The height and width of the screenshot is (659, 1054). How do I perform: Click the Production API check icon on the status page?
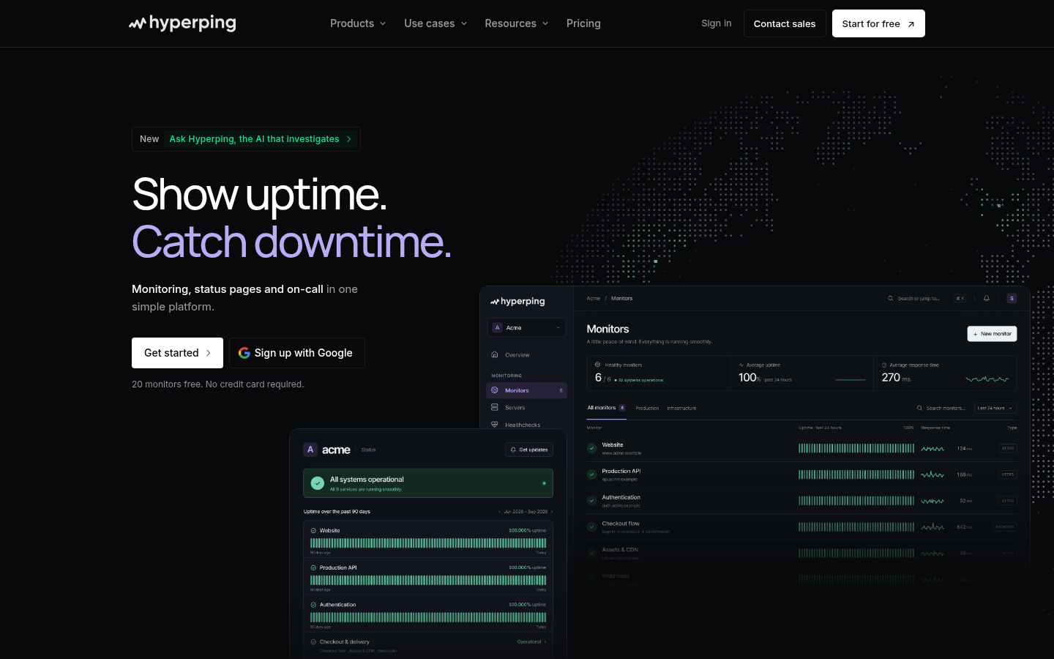click(x=313, y=567)
